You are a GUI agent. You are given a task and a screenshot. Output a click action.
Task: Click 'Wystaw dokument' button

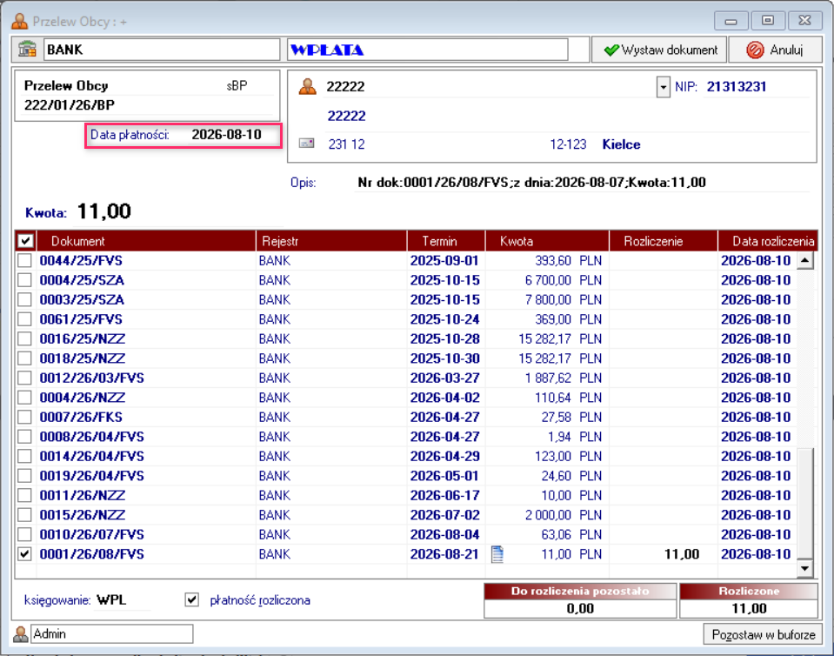(659, 50)
